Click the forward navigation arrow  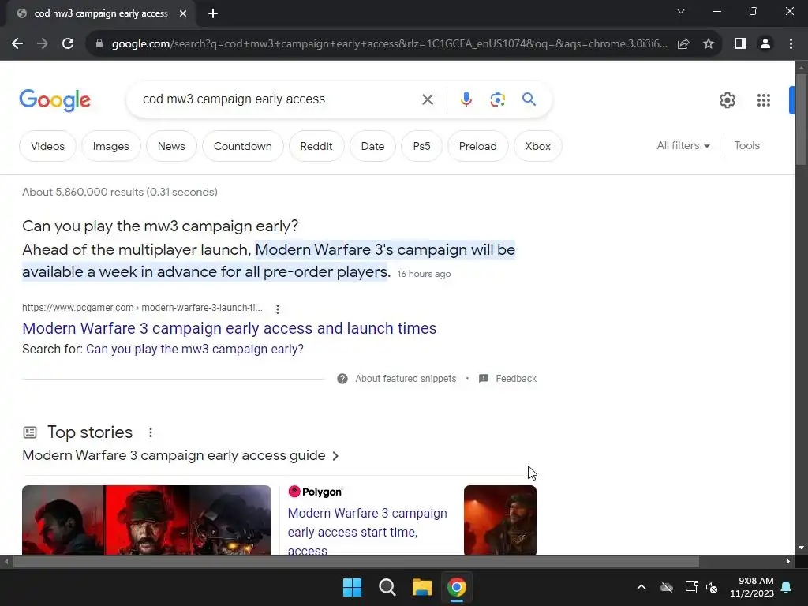43,44
